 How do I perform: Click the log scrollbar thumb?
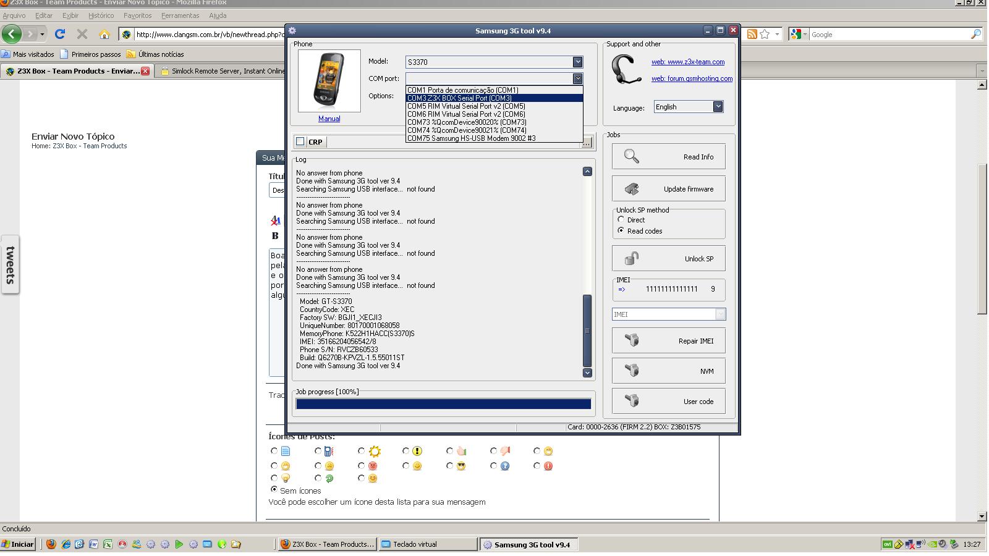point(587,331)
